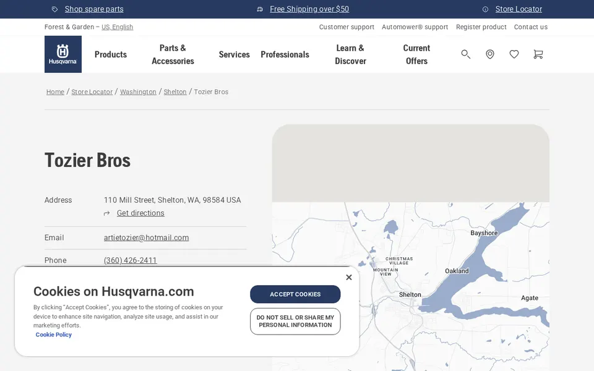This screenshot has height=371, width=594.
Task: Open Learn & Discover menu
Action: (350, 54)
